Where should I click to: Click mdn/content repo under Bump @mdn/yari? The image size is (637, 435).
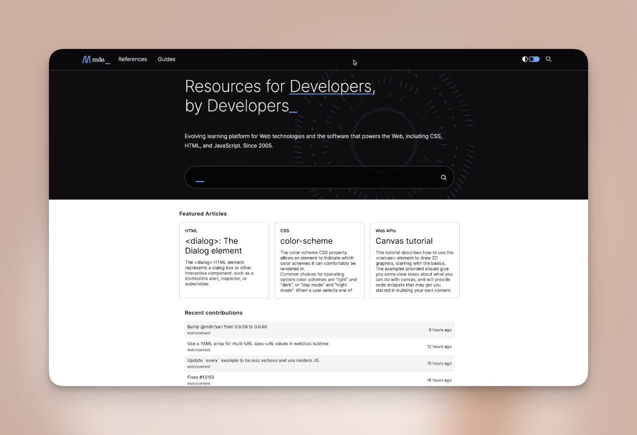pyautogui.click(x=199, y=333)
